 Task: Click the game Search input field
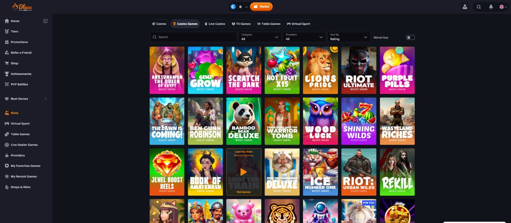click(x=193, y=37)
